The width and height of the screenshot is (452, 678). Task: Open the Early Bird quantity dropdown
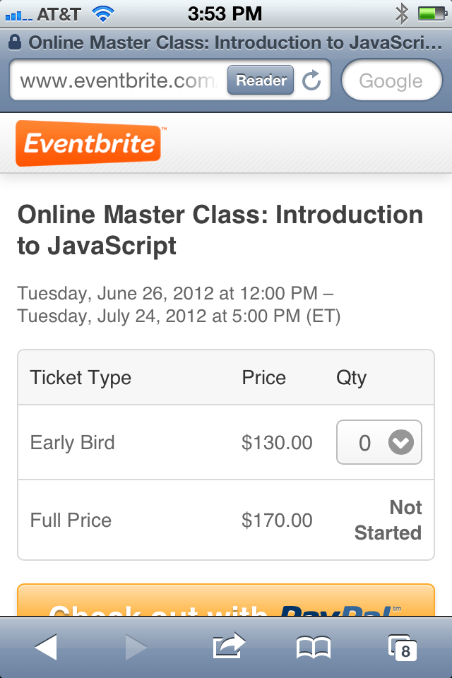pyautogui.click(x=379, y=443)
